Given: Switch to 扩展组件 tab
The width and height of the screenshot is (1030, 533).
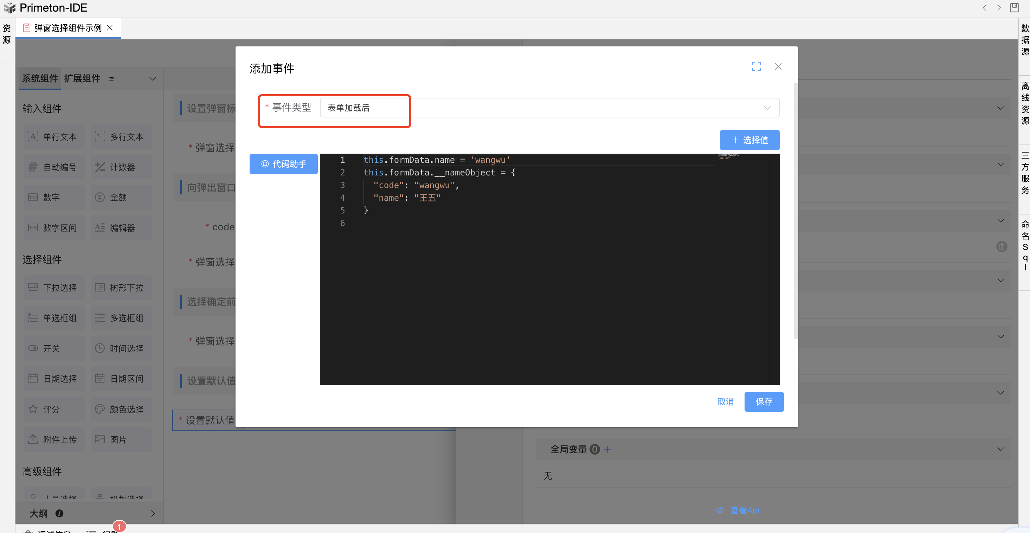Looking at the screenshot, I should click(x=82, y=78).
